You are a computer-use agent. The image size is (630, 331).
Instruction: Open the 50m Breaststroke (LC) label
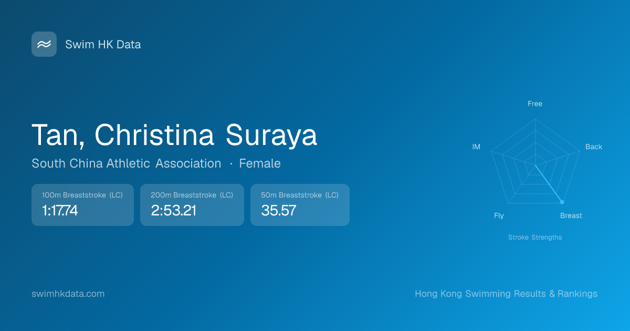pyautogui.click(x=300, y=195)
